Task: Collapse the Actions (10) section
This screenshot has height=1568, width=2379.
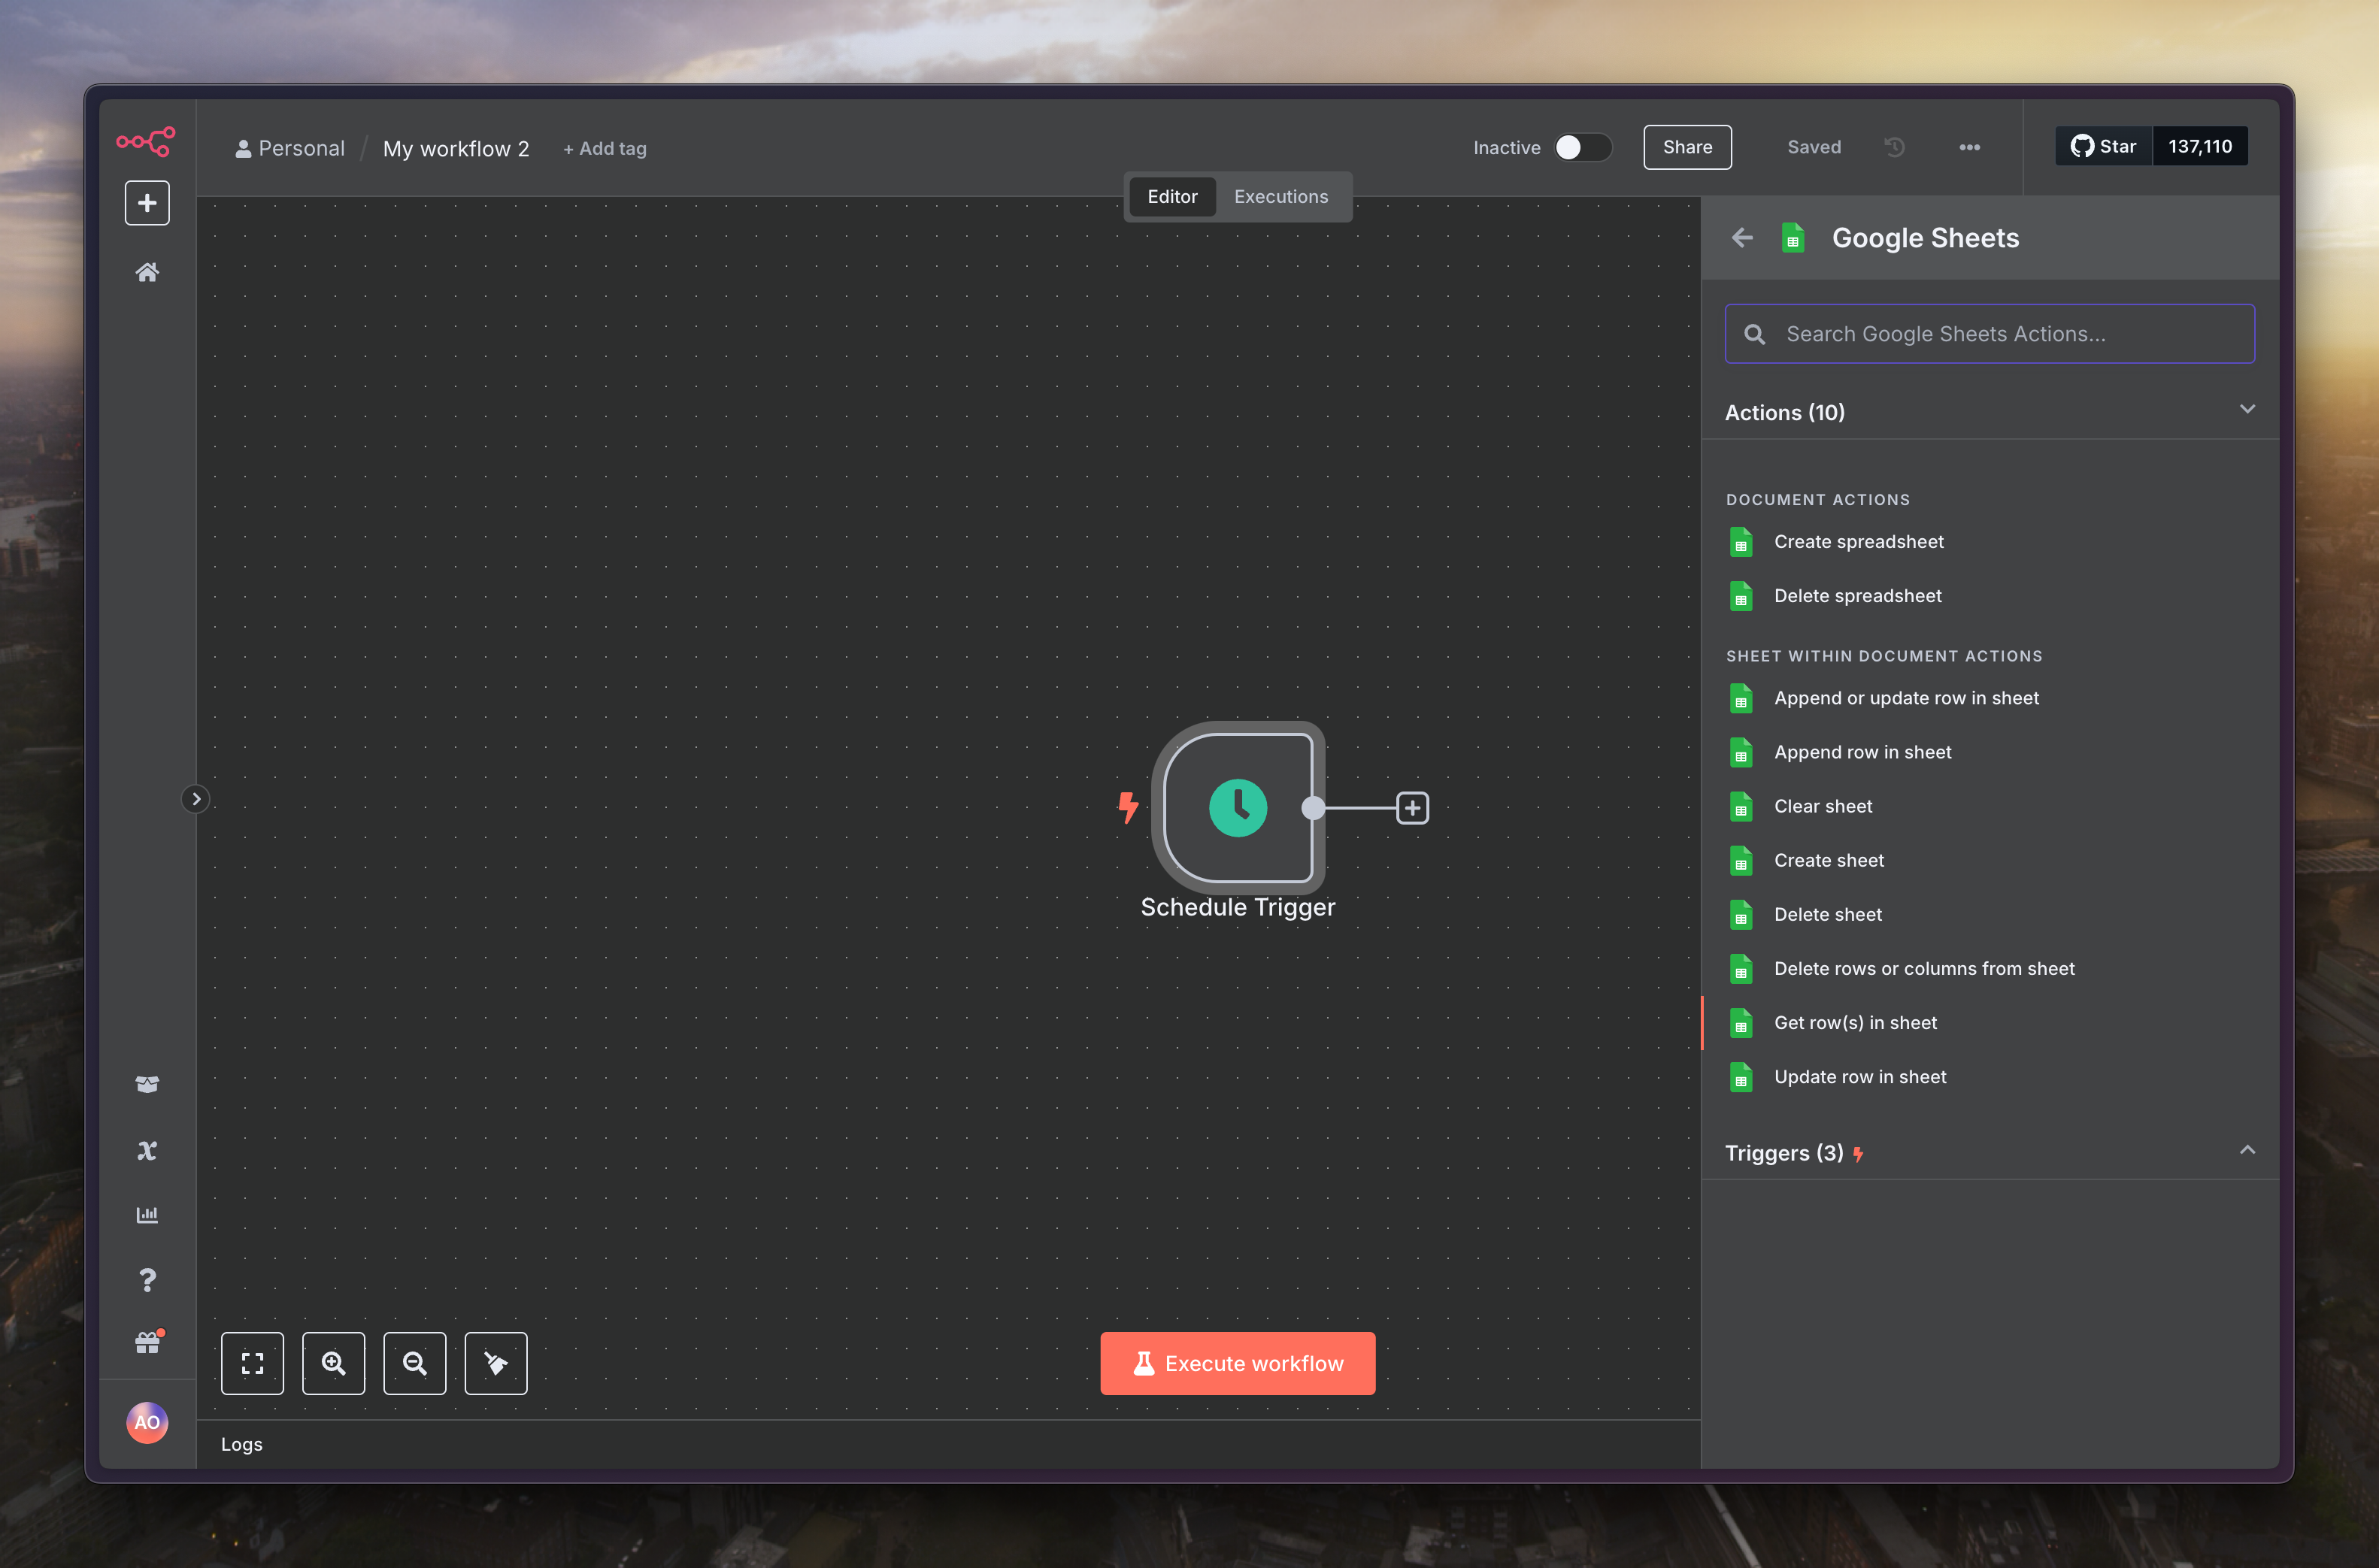Action: (x=2246, y=410)
